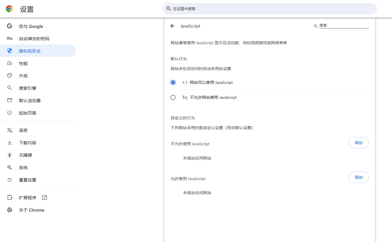Click the Google G icon in sidebar

[10, 26]
